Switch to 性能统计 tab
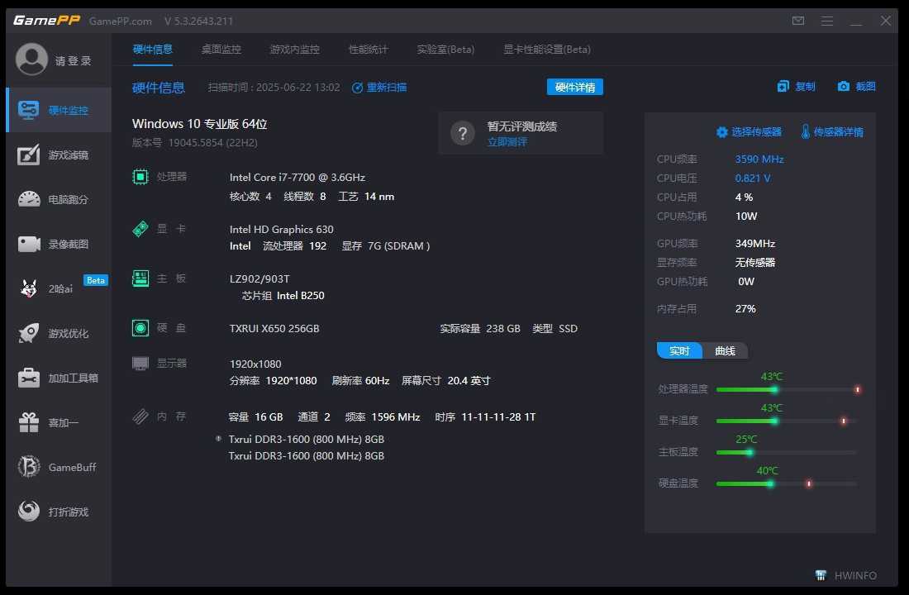This screenshot has height=595, width=909. pos(368,50)
